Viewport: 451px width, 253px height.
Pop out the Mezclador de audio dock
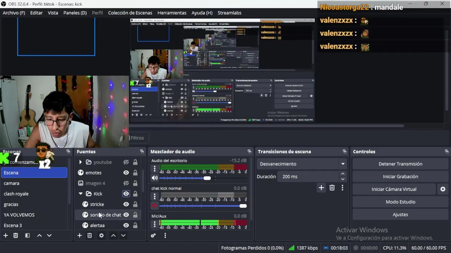click(x=249, y=151)
